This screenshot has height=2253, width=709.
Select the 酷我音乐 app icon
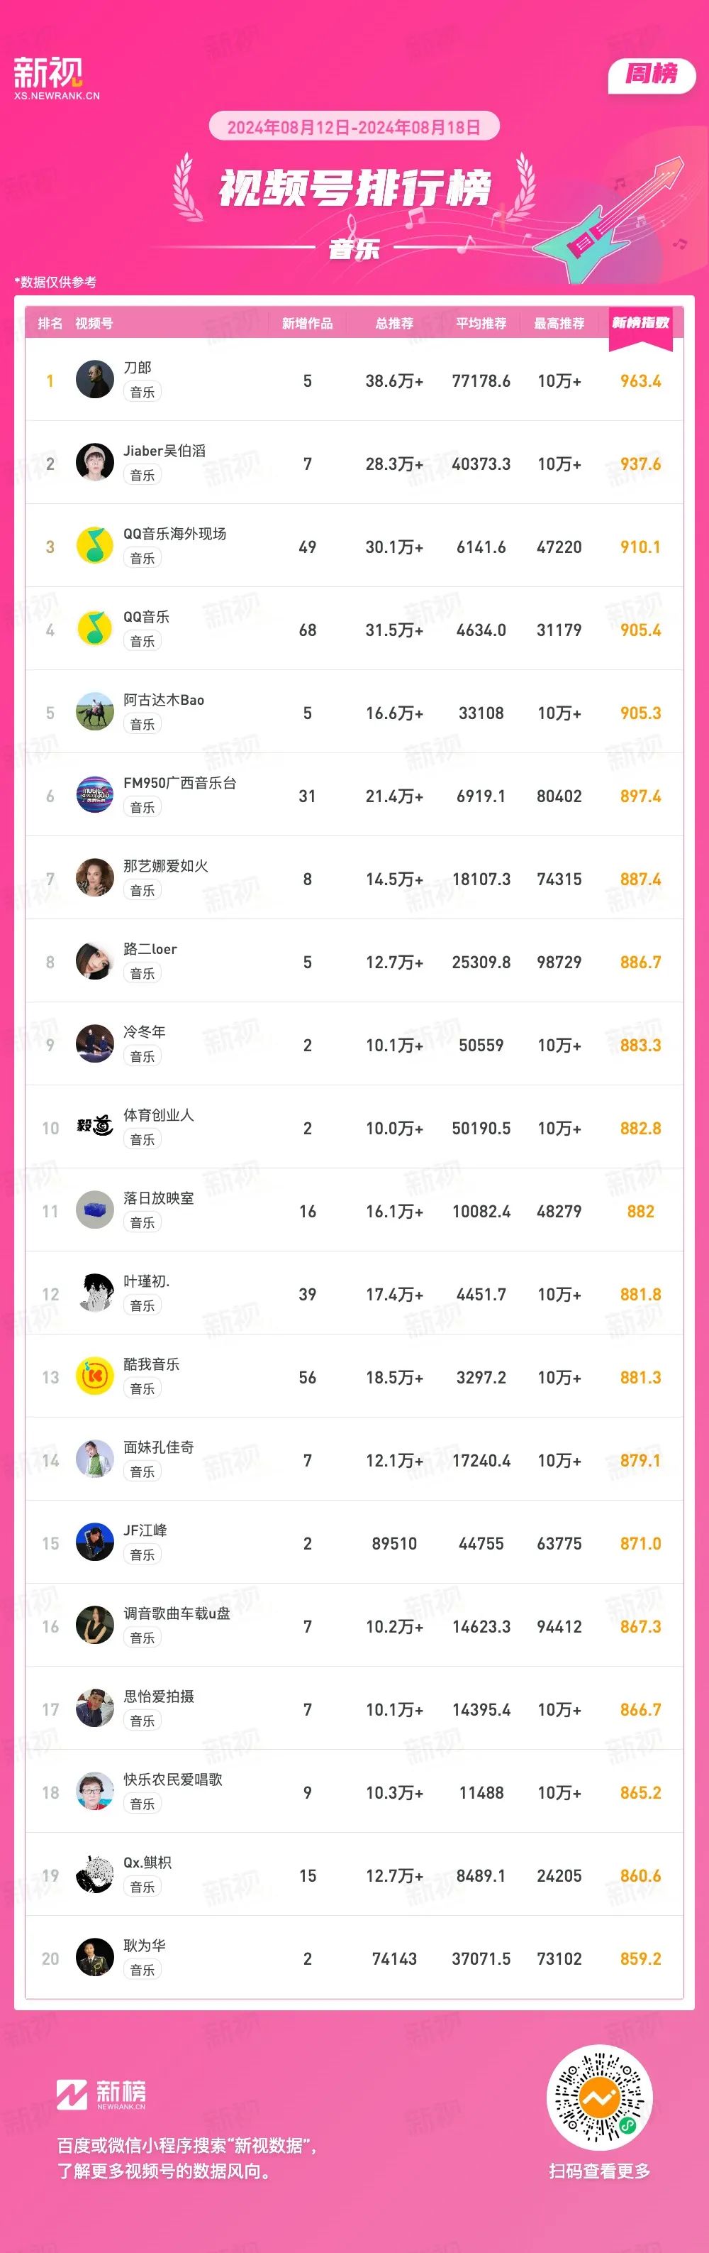click(x=94, y=1376)
